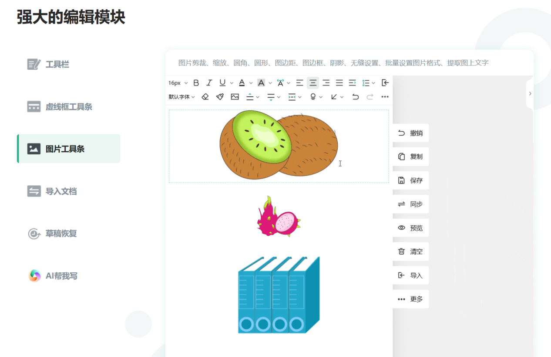Image resolution: width=551 pixels, height=357 pixels.
Task: Click the image features description text
Action: [333, 63]
